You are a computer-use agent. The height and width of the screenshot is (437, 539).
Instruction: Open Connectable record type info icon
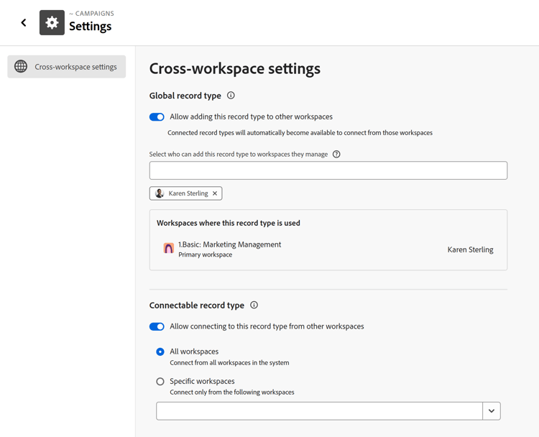coord(254,305)
